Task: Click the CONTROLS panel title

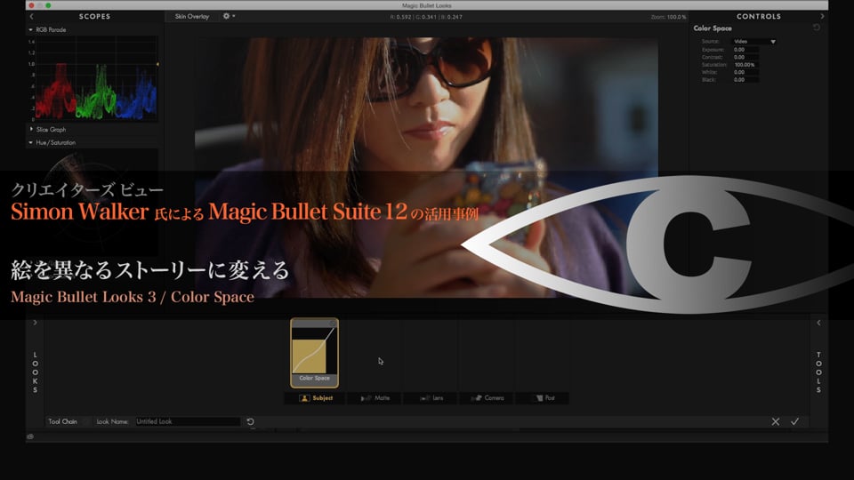Action: click(759, 17)
